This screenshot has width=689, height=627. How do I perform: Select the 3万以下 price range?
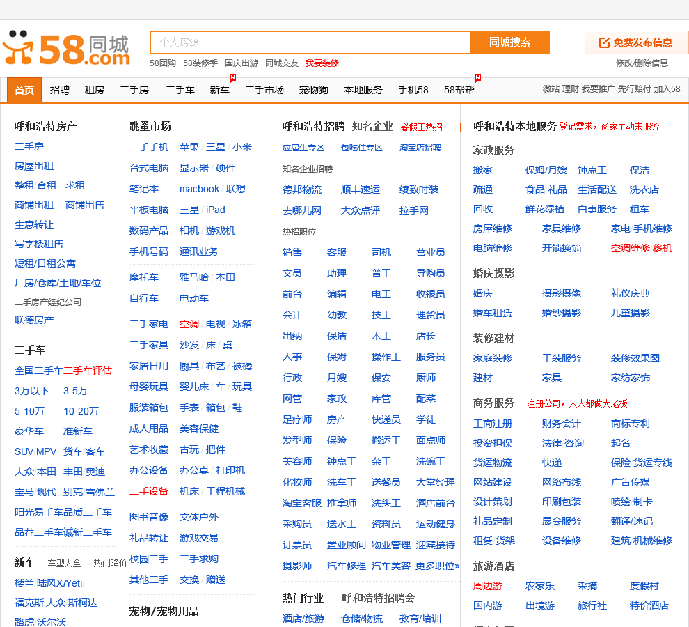(31, 391)
